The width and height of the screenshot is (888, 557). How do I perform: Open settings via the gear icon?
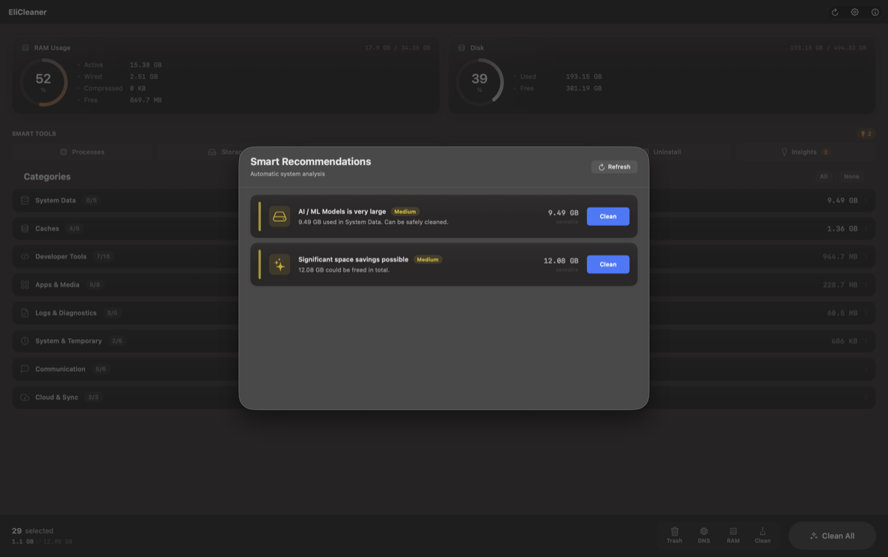[x=855, y=13]
